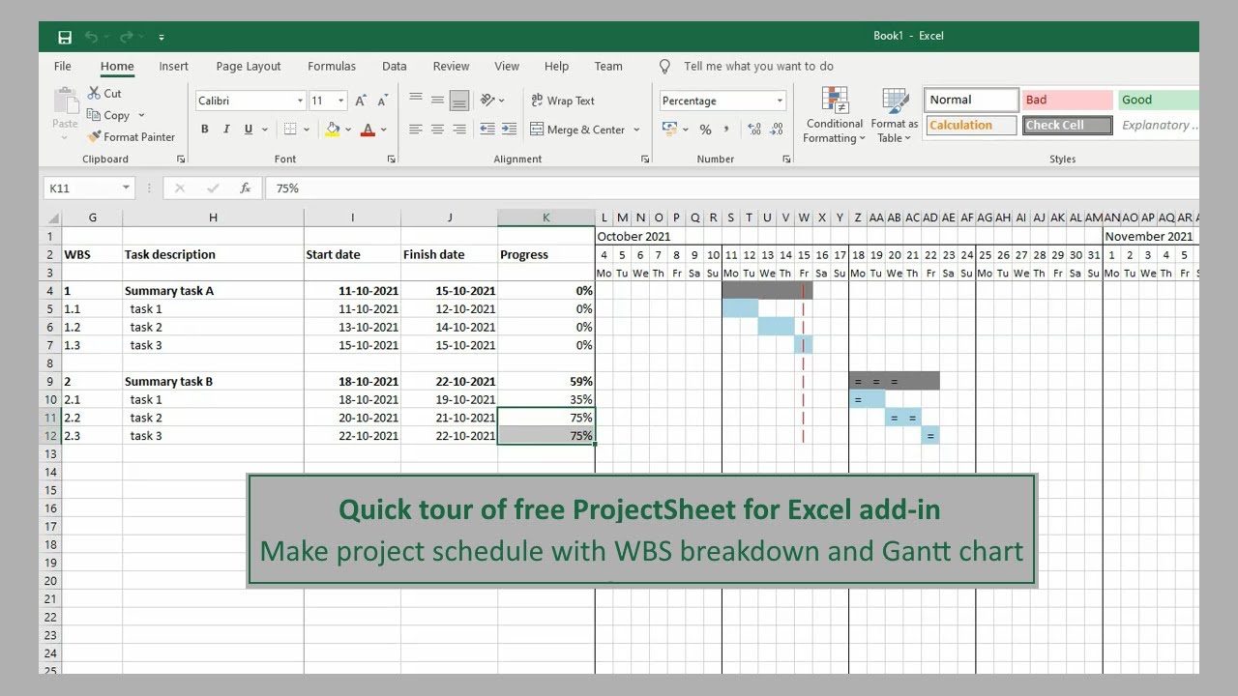This screenshot has width=1238, height=696.
Task: Align text left
Action: [x=416, y=130]
